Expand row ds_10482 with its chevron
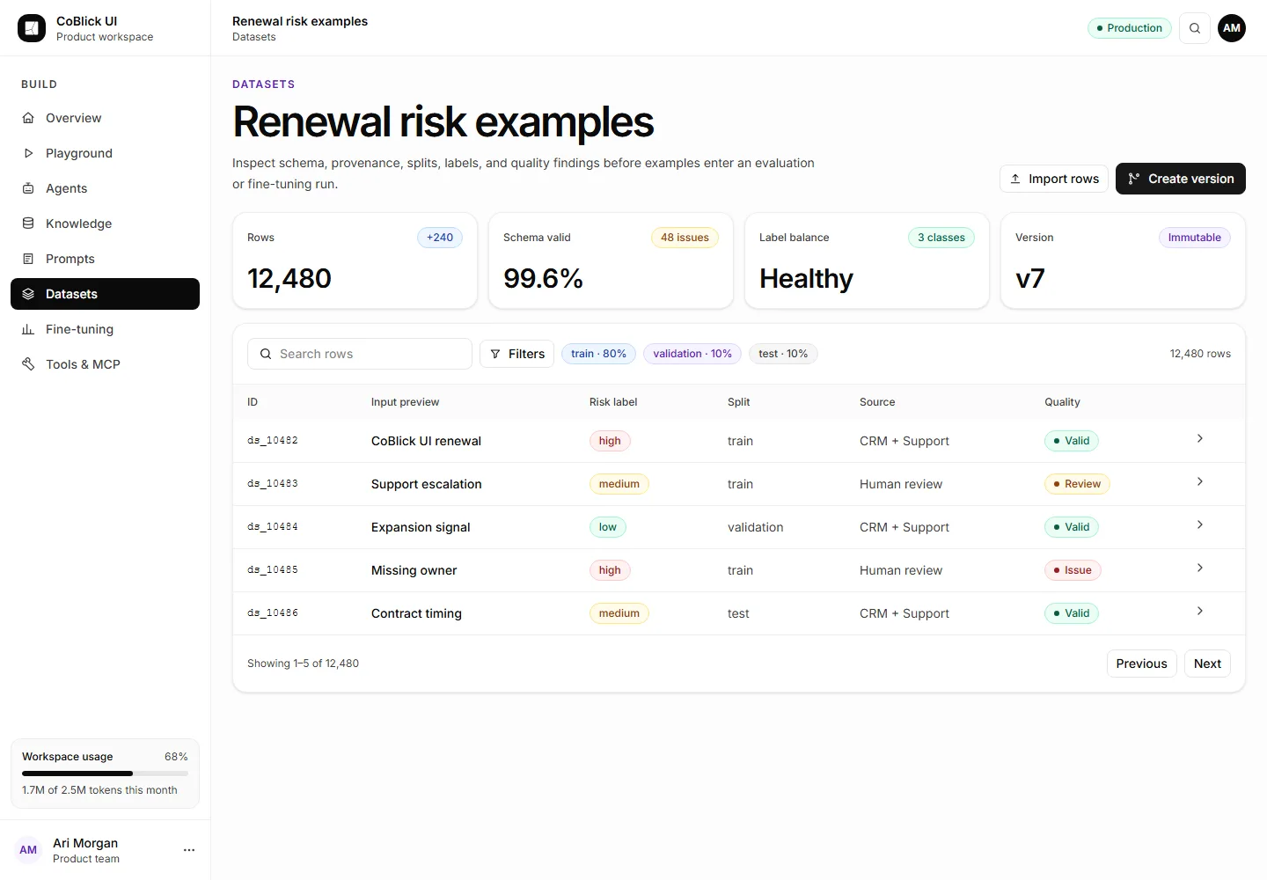Viewport: 1267px width, 880px height. (1200, 438)
